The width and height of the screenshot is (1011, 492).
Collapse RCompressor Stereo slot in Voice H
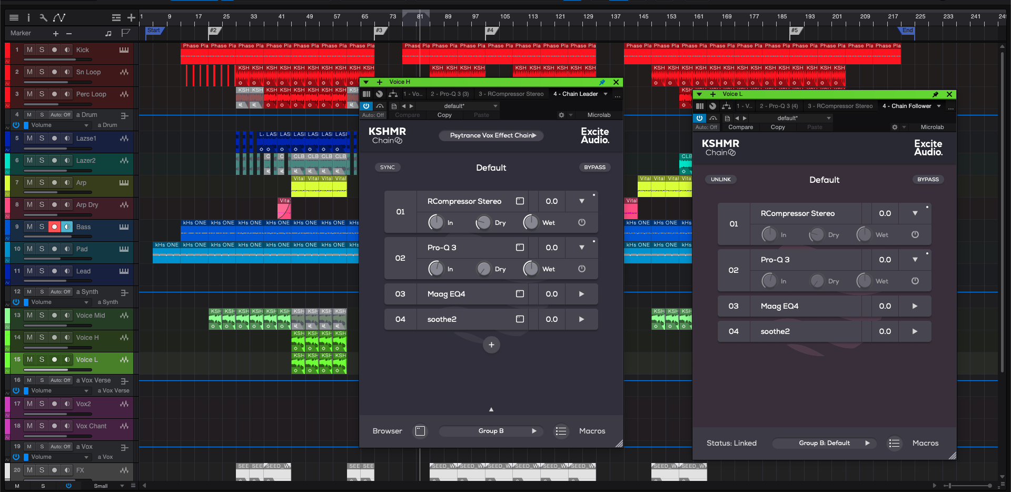pyautogui.click(x=582, y=201)
